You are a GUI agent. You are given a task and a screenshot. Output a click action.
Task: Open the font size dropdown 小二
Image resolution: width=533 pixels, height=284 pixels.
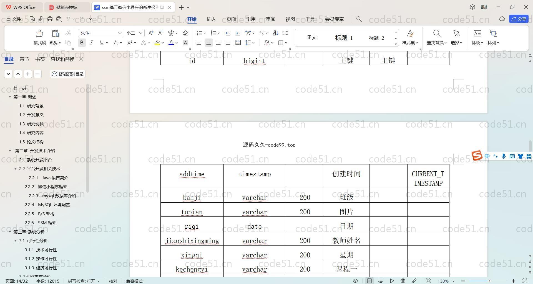pyautogui.click(x=141, y=33)
